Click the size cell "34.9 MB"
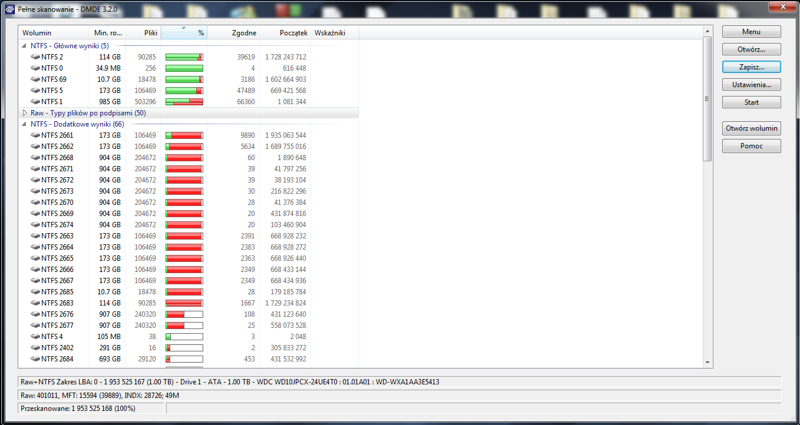The width and height of the screenshot is (800, 425). click(108, 68)
